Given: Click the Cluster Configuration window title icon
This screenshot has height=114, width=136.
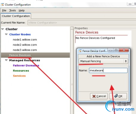Looking at the screenshot, I should click(x=2, y=5).
